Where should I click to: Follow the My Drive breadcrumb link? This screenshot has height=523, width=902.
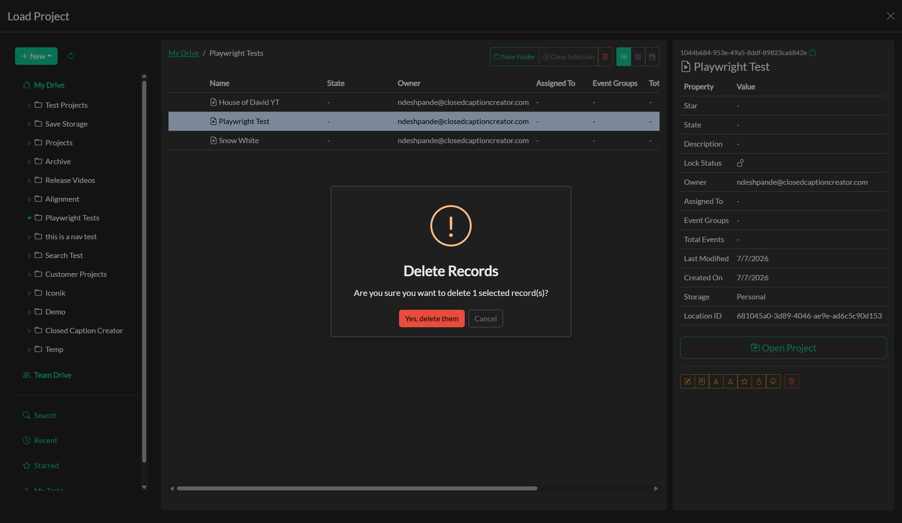[x=184, y=53]
